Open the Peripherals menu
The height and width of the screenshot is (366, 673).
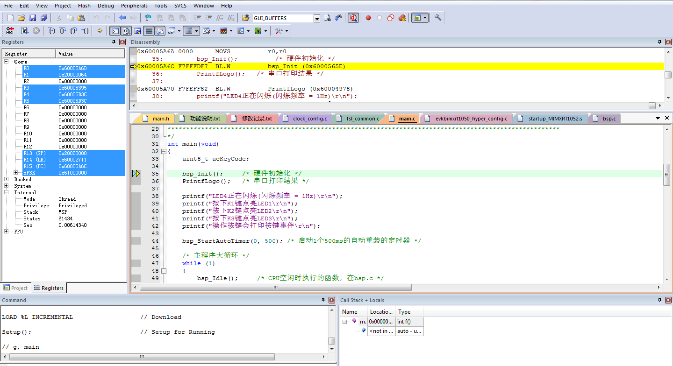[134, 6]
